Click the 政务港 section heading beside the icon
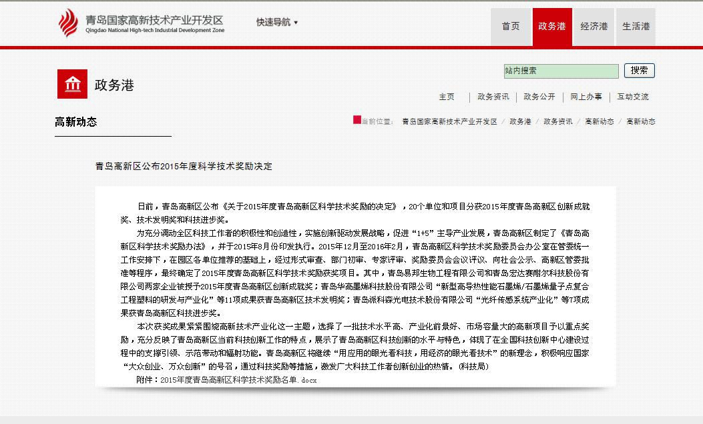 tap(114, 85)
